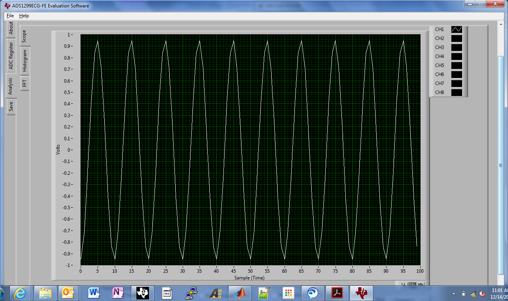
Task: Switch to the About tab
Action: pos(11,28)
